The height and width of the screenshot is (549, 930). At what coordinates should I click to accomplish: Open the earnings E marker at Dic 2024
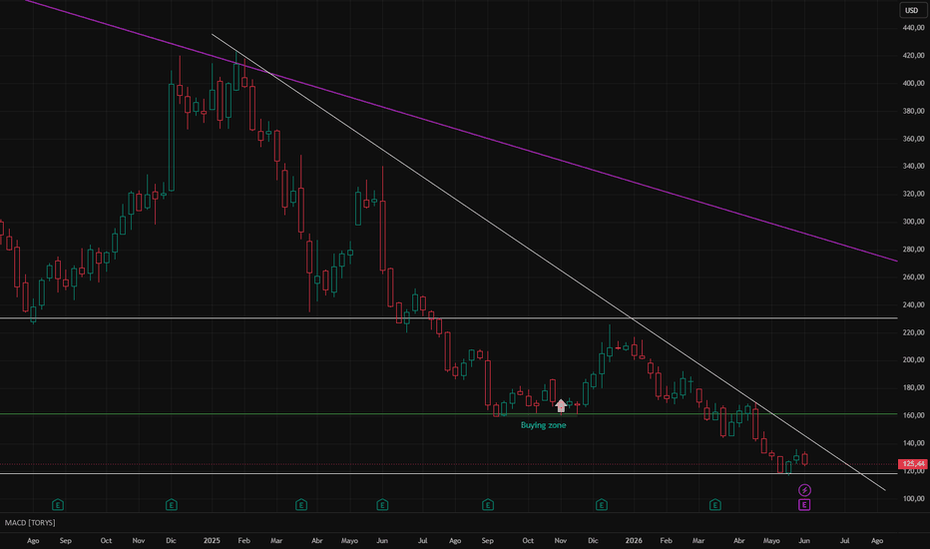pos(171,504)
